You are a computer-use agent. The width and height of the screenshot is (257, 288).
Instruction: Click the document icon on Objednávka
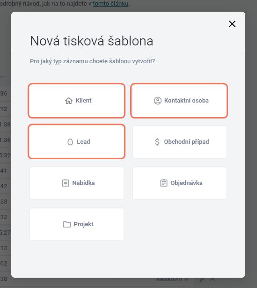pyautogui.click(x=164, y=183)
